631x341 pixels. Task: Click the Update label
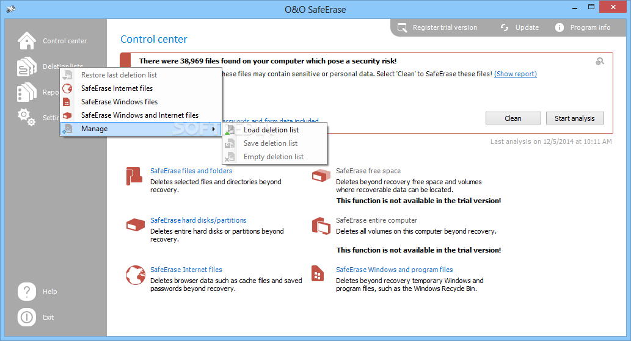pos(527,27)
